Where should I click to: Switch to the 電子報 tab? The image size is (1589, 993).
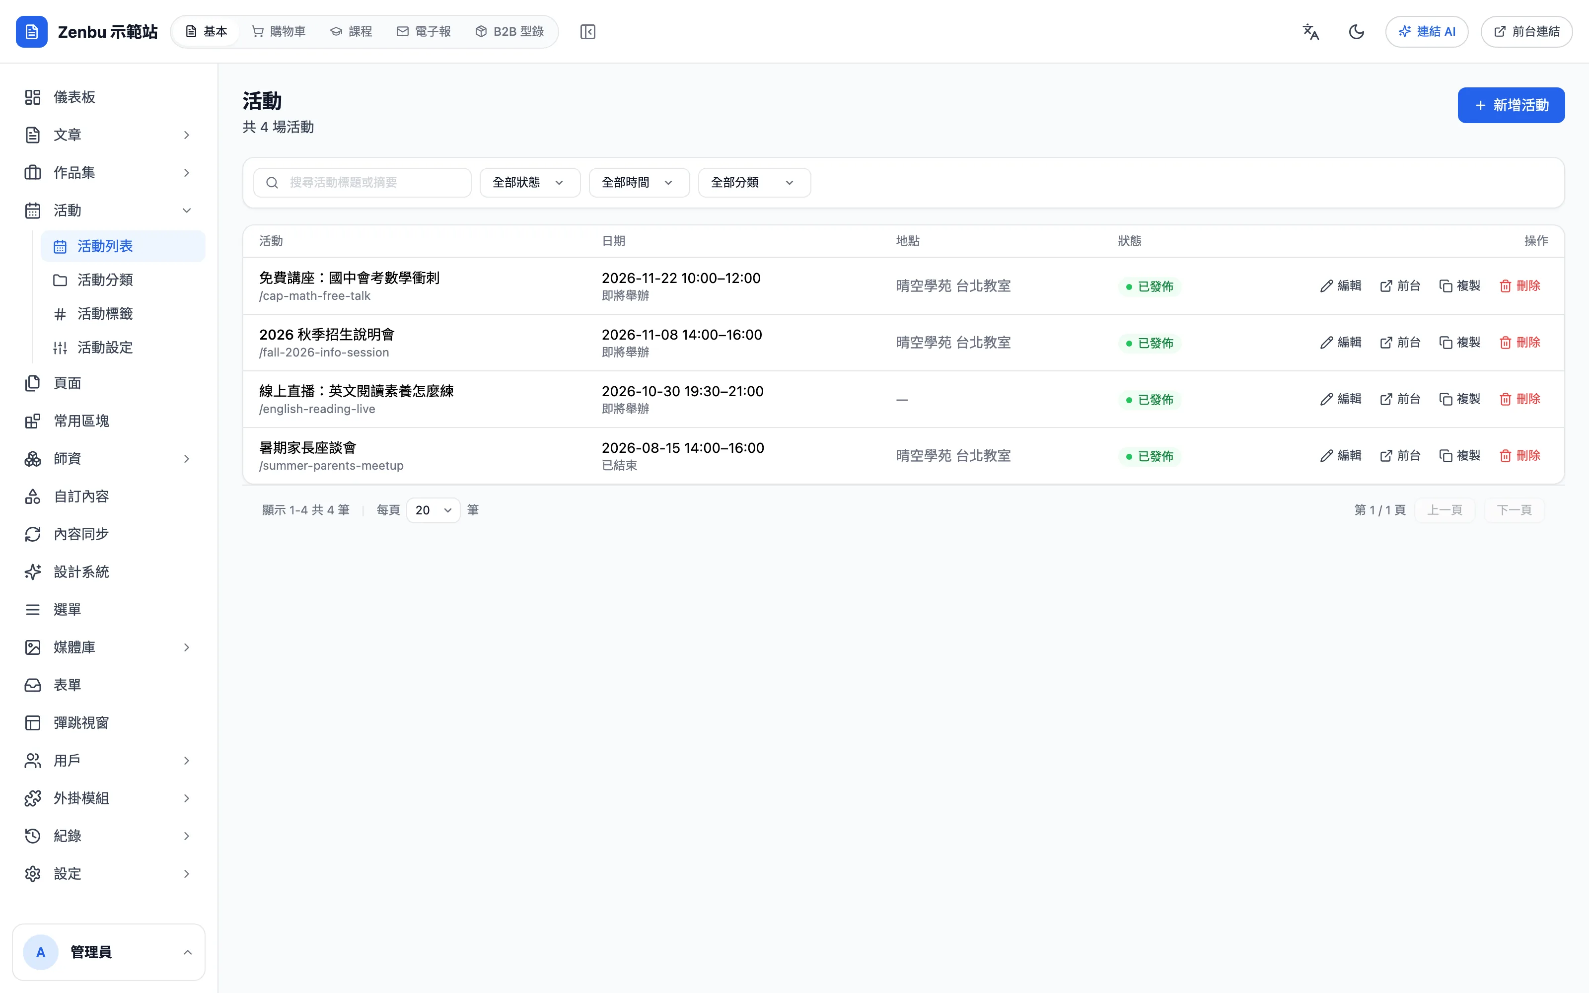tap(424, 31)
